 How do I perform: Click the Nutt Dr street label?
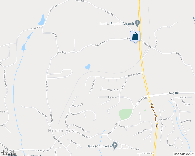click(x=54, y=35)
